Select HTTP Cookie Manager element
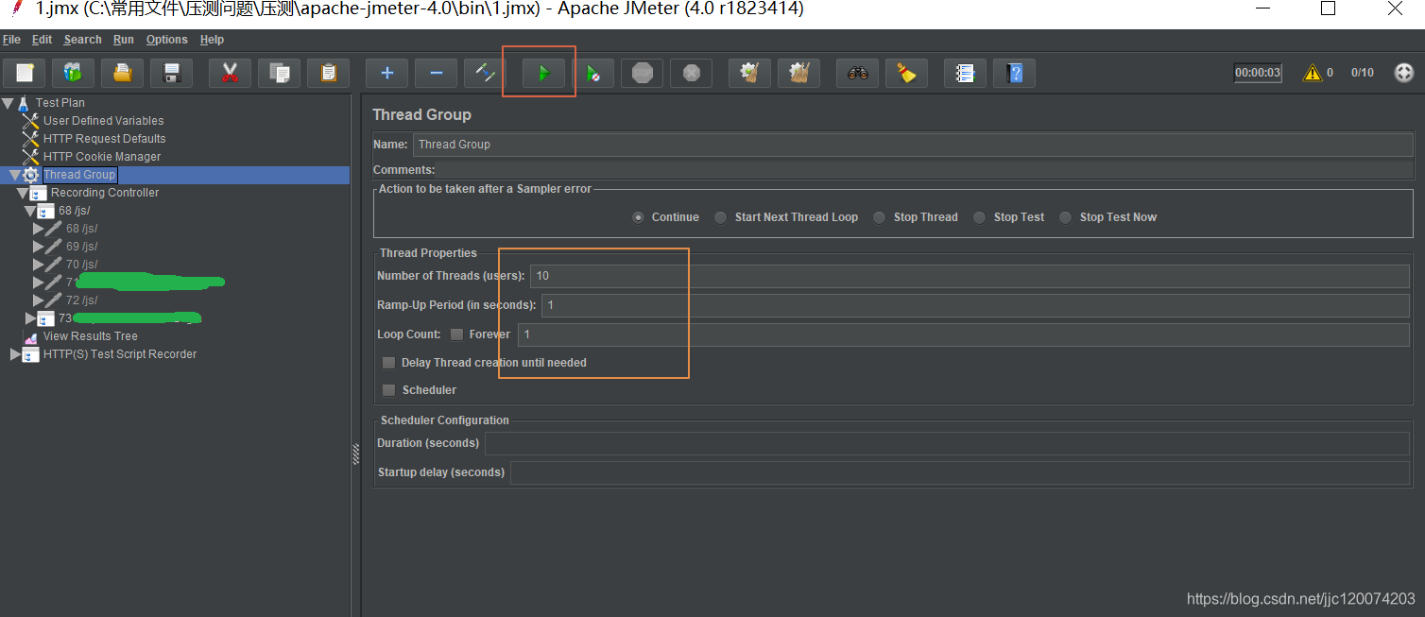 click(102, 157)
